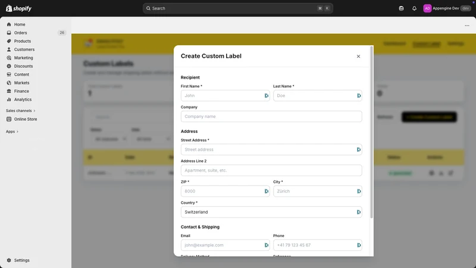The image size is (476, 268).
Task: Click the Country field showing Switzerland
Action: pos(271,212)
